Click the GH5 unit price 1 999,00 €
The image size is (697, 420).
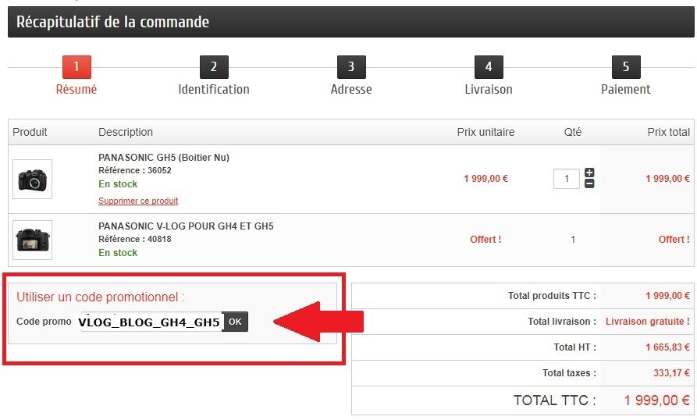[485, 179]
